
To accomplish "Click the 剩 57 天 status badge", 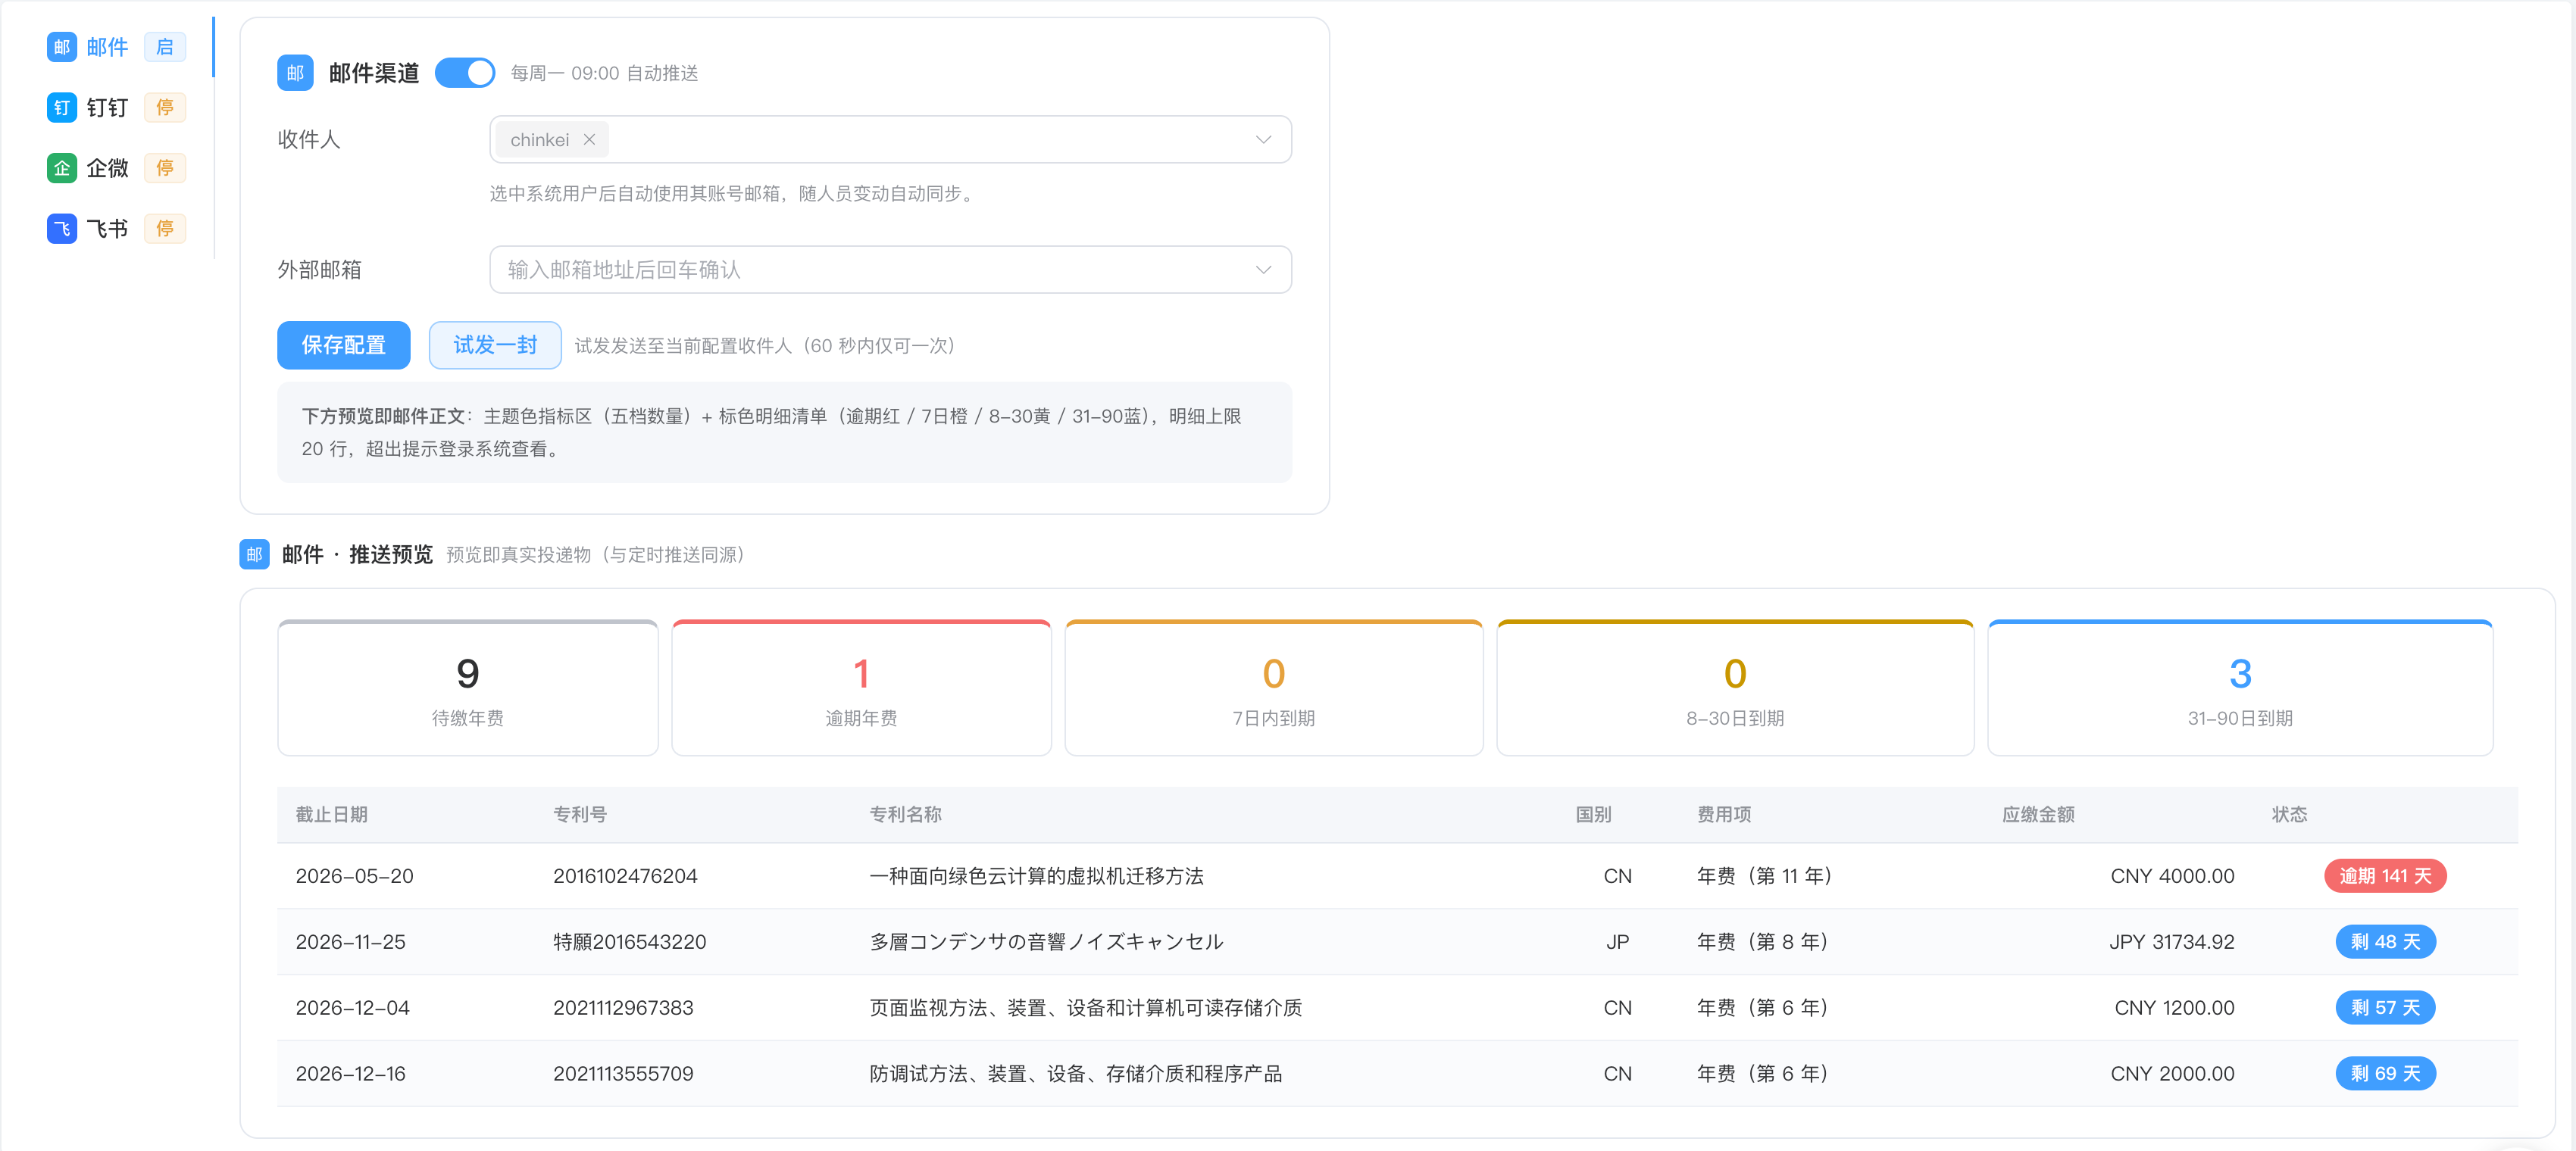I will click(x=2385, y=1008).
